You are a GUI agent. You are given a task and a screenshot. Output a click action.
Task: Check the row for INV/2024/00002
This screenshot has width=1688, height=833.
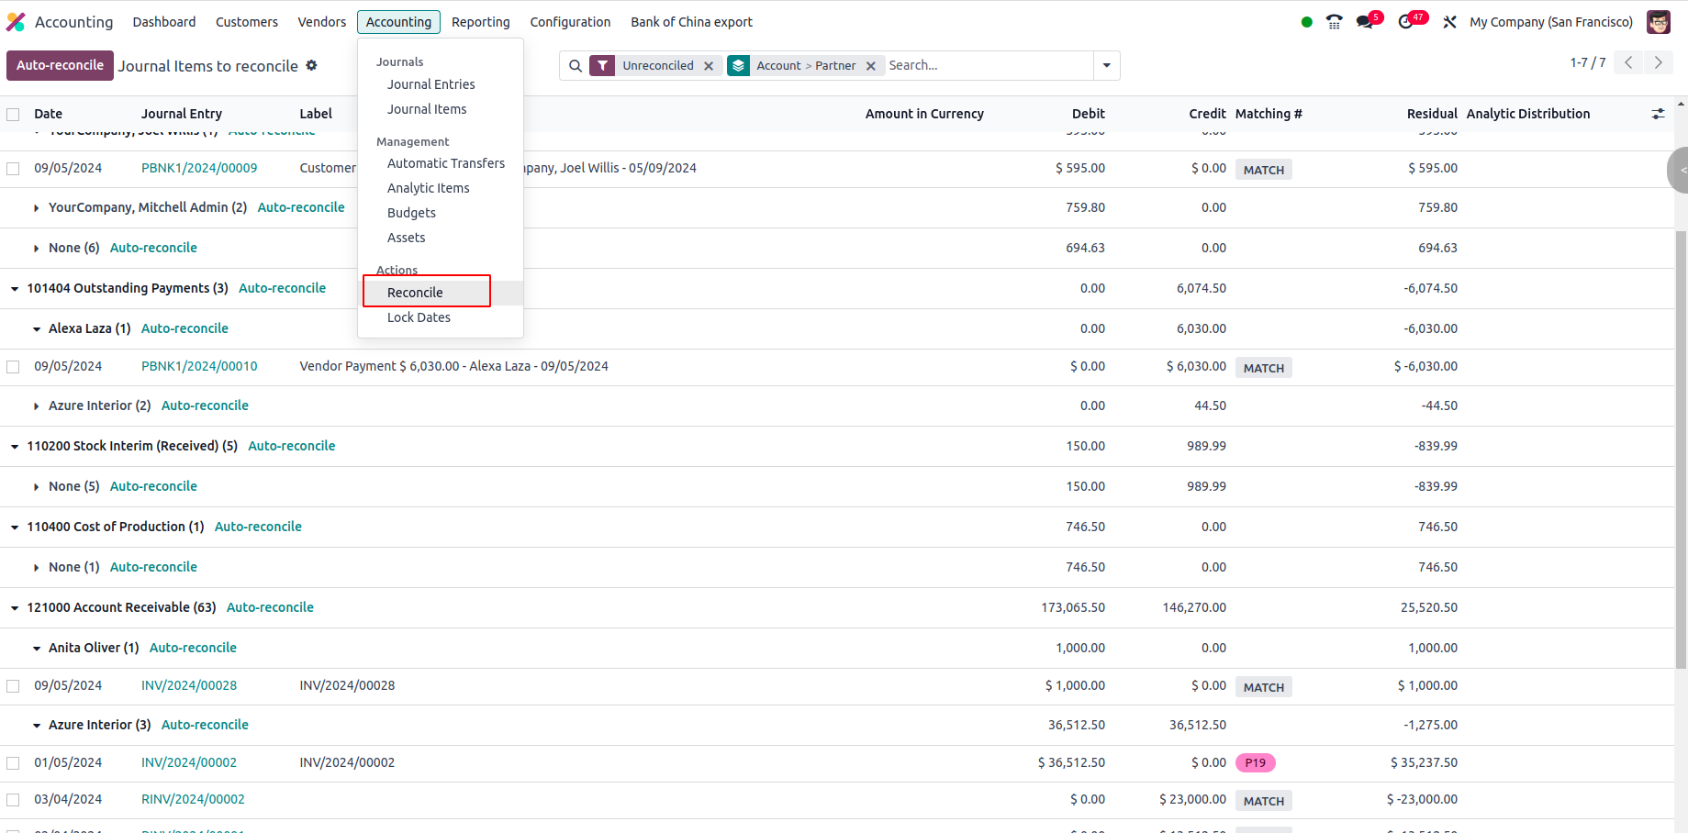pos(13,763)
